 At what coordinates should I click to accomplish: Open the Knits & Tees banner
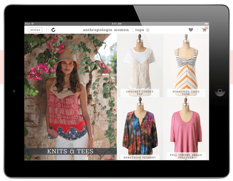70,151
